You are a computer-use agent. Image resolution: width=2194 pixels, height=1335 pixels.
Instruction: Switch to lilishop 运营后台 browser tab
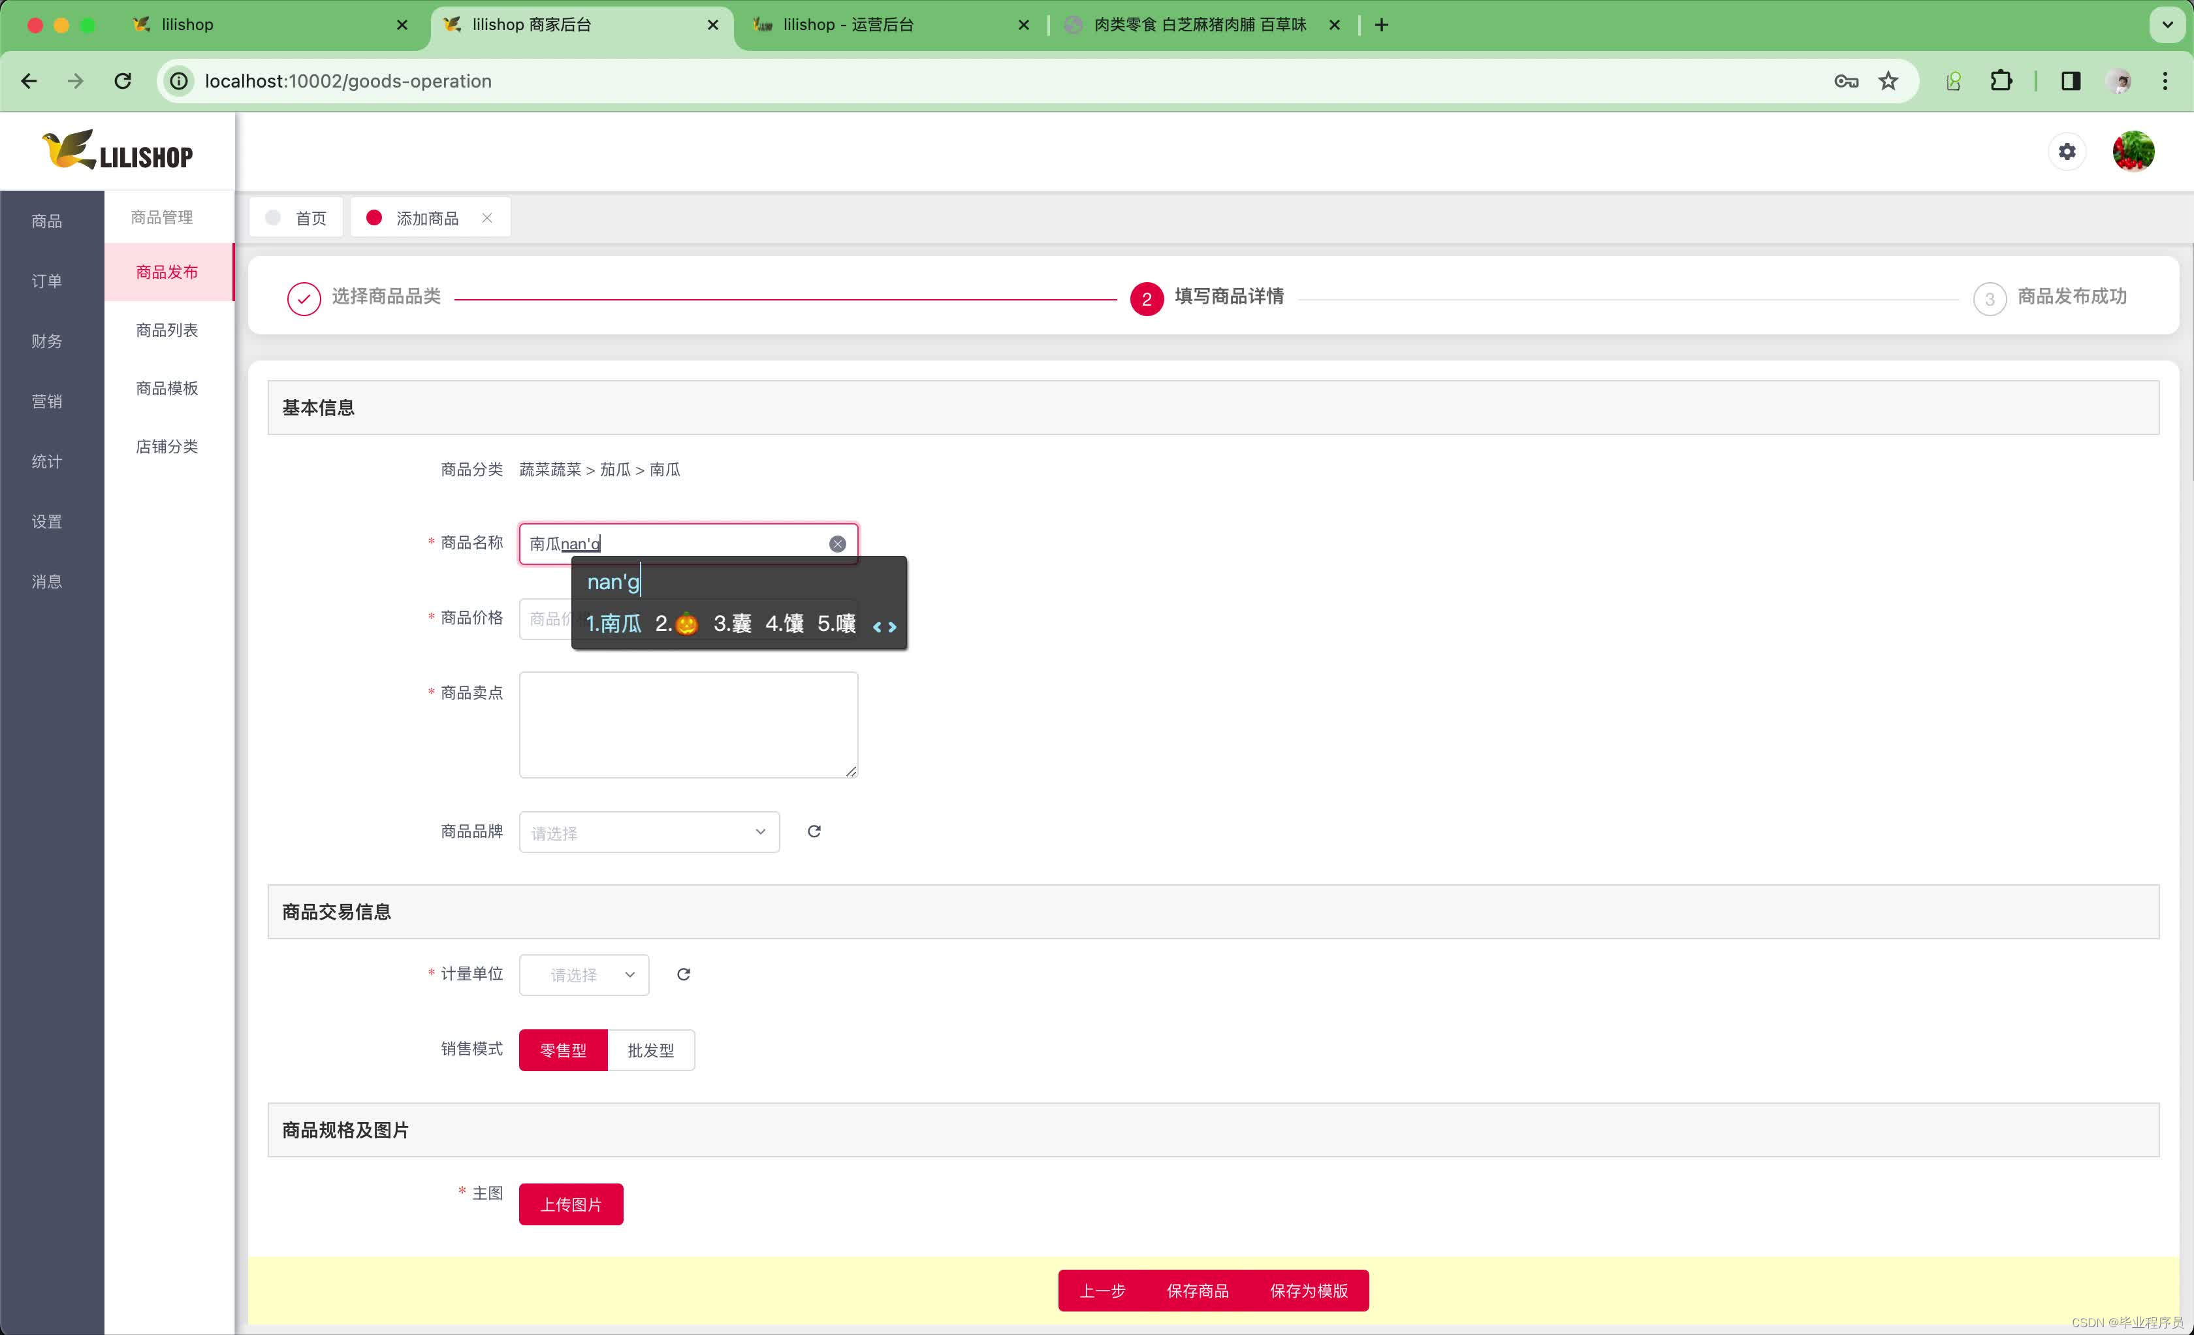pos(892,25)
